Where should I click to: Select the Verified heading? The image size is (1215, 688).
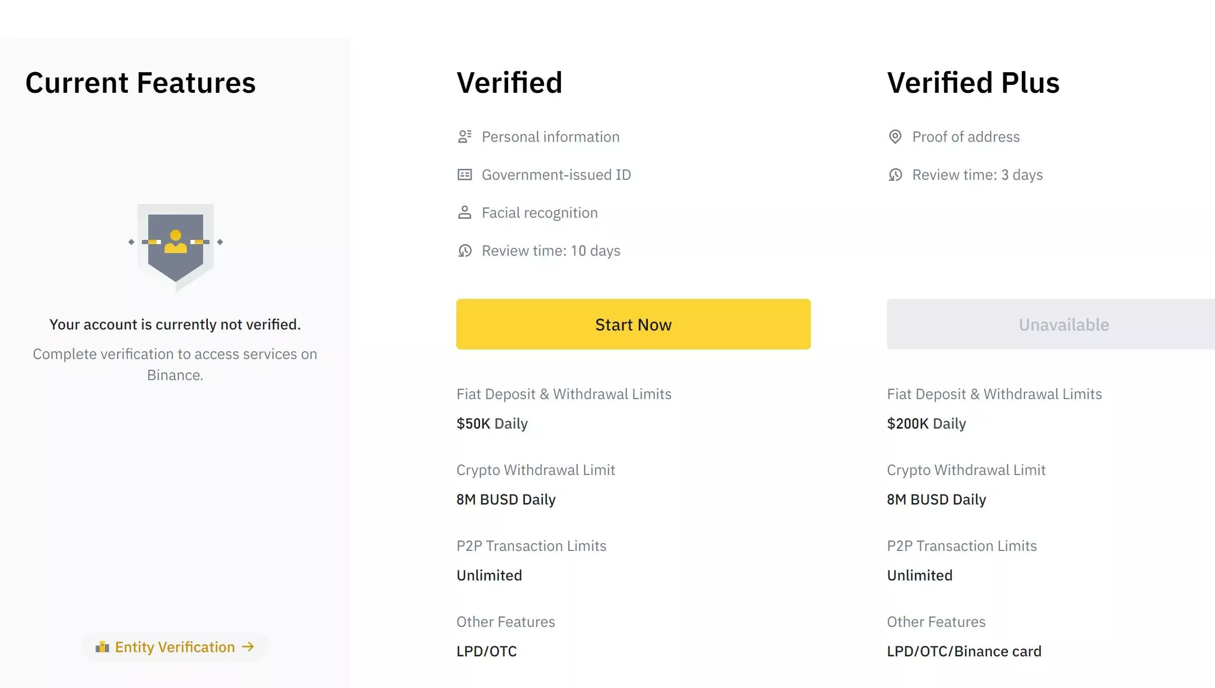(x=509, y=83)
